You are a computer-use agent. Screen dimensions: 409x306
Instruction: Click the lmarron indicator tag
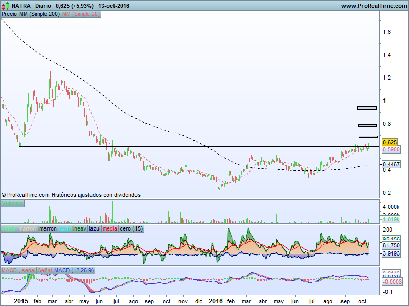point(48,229)
